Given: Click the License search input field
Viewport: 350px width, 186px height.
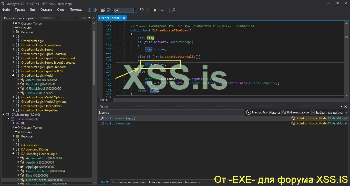Looking at the screenshot, I should tap(154, 112).
